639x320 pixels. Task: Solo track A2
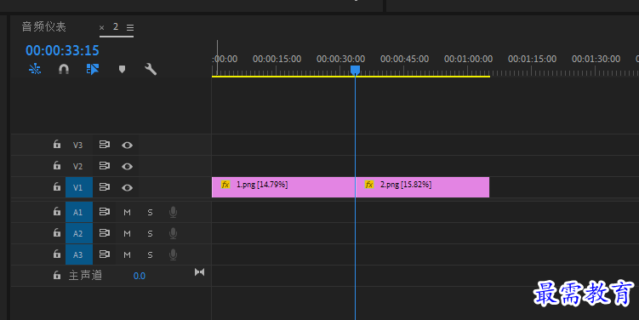[x=150, y=233]
